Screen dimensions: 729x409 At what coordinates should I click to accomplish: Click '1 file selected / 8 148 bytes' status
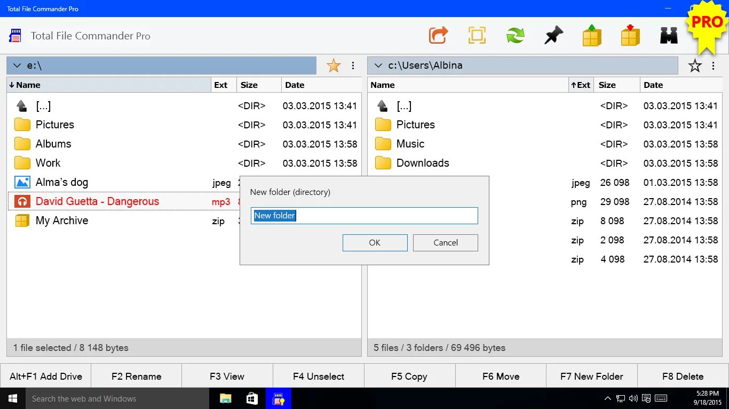(71, 348)
